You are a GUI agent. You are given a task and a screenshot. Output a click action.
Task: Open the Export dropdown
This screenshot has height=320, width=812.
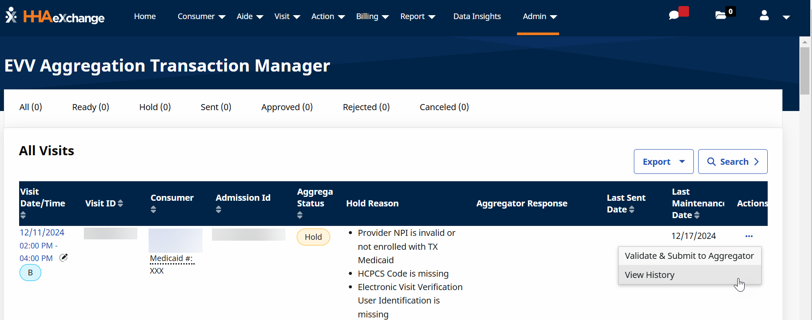tap(663, 162)
